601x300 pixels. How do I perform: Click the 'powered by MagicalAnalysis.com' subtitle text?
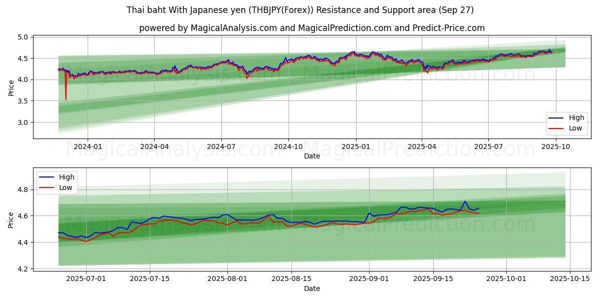[312, 28]
